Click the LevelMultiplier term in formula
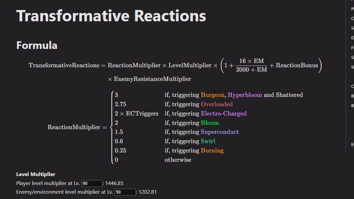Viewport: 354px width, 199px height. point(190,66)
